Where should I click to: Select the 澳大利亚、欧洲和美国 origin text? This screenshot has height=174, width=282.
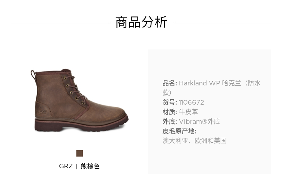coord(195,141)
